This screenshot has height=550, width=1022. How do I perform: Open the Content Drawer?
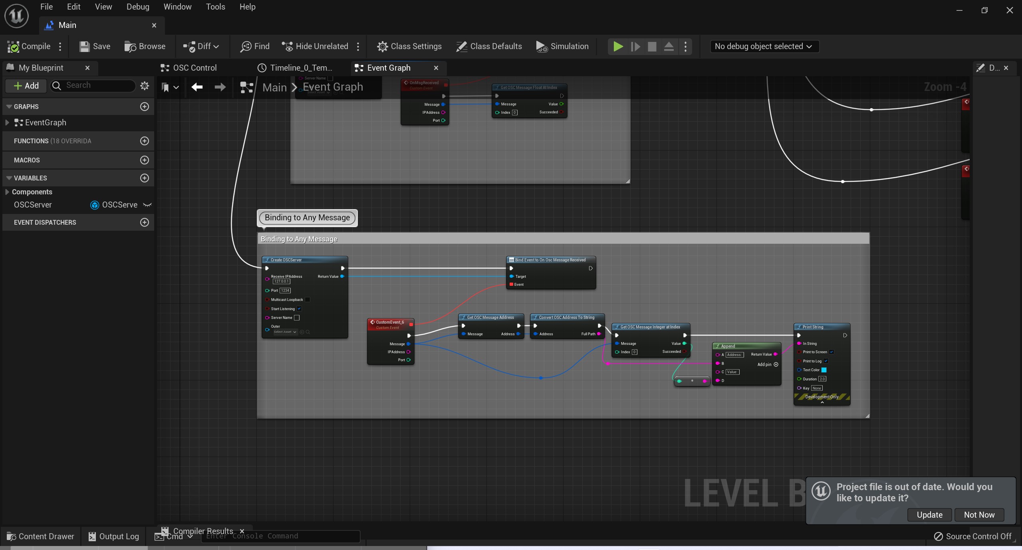click(41, 536)
